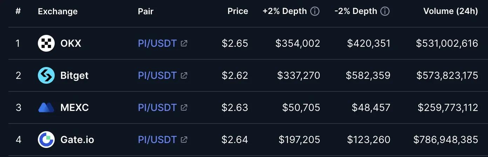This screenshot has width=488, height=157.
Task: Open the Bitget PI/USDT pair link
Action: click(157, 76)
